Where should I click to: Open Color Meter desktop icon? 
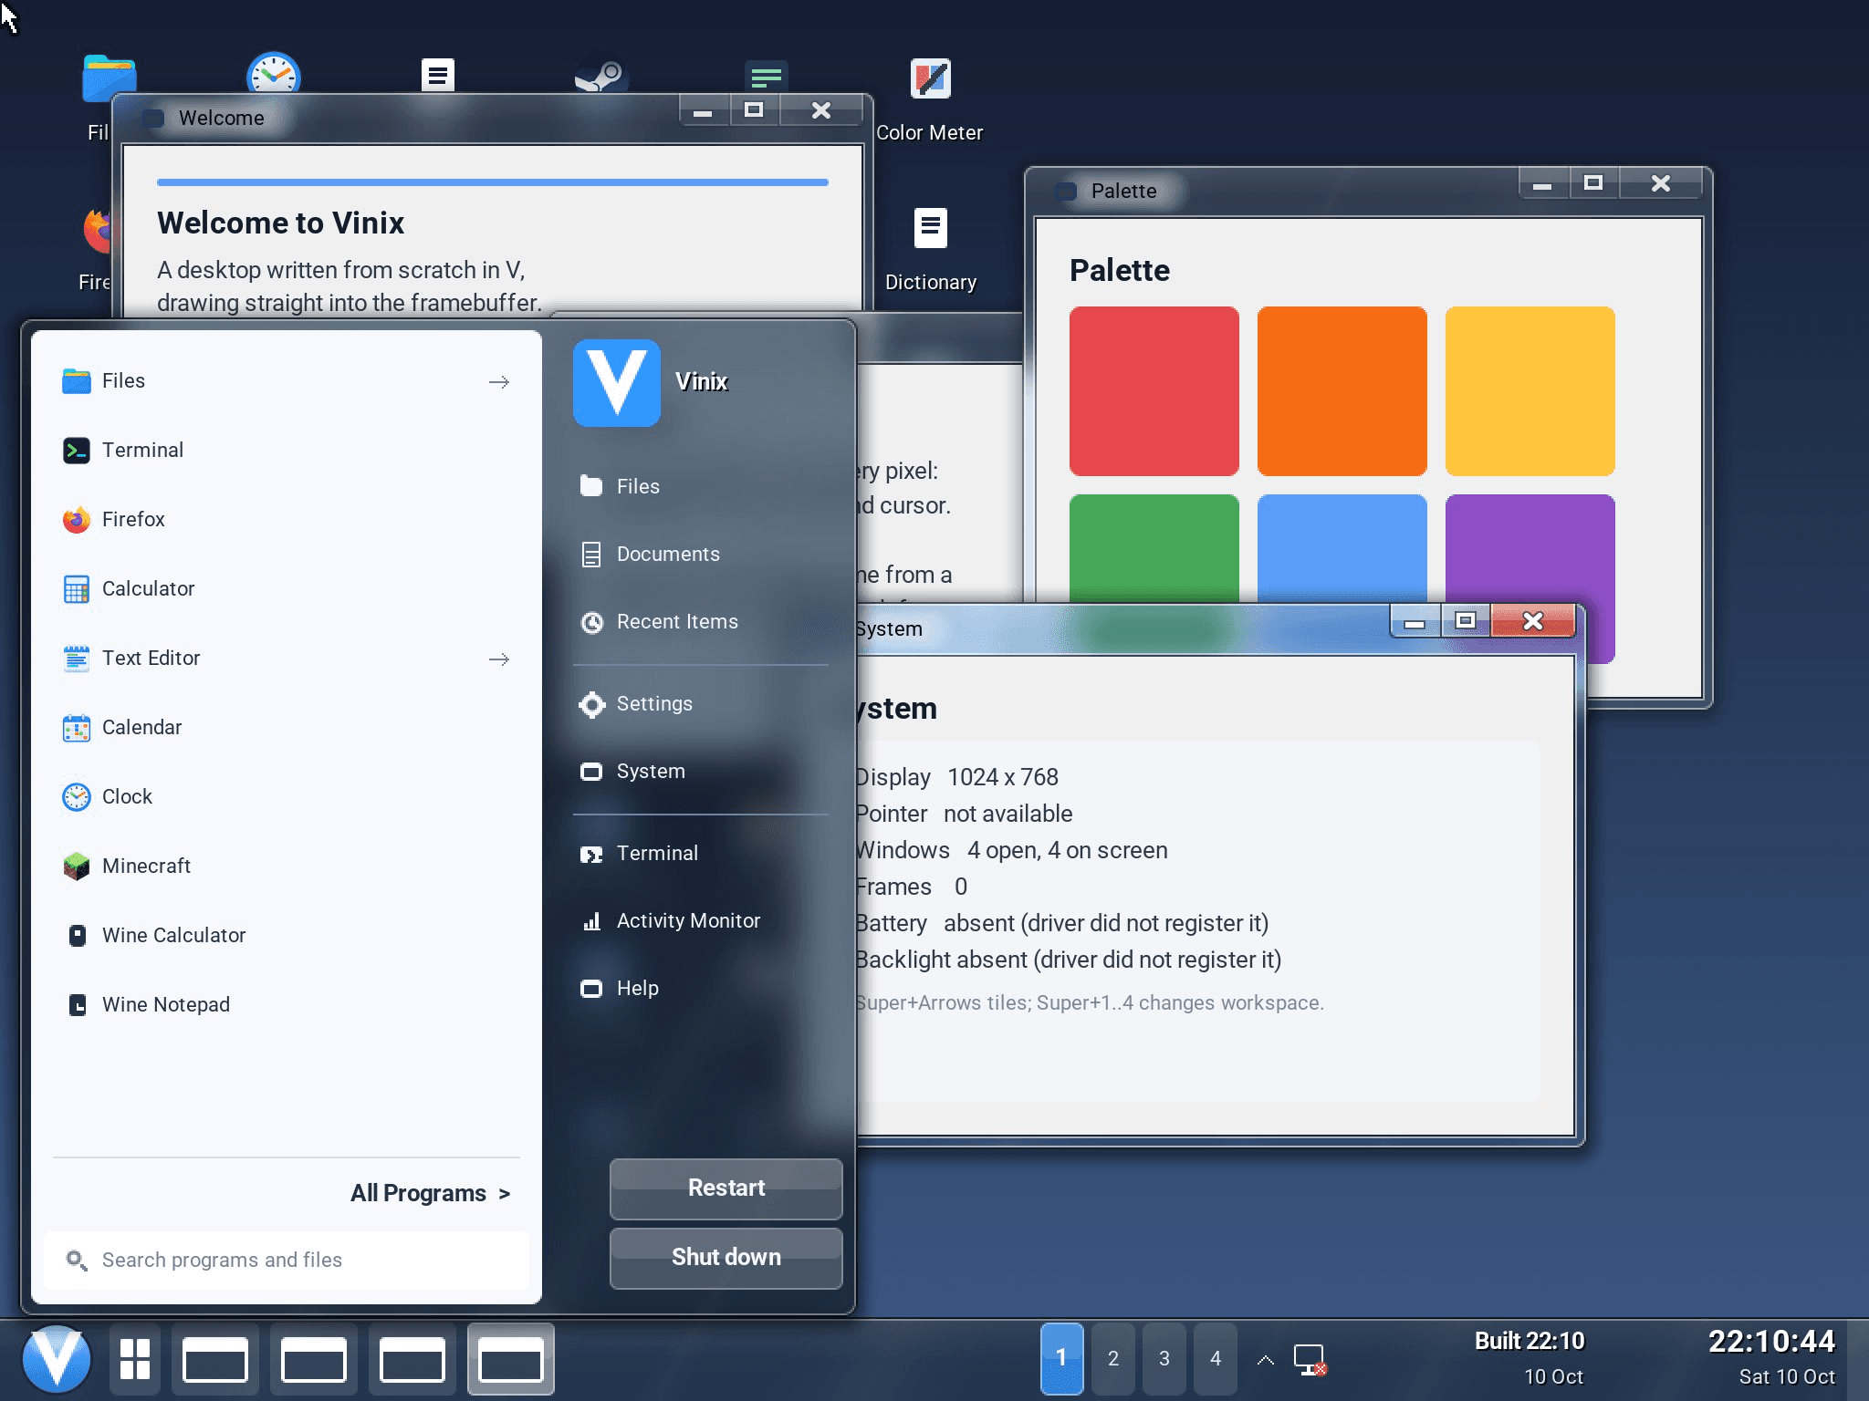pyautogui.click(x=930, y=100)
